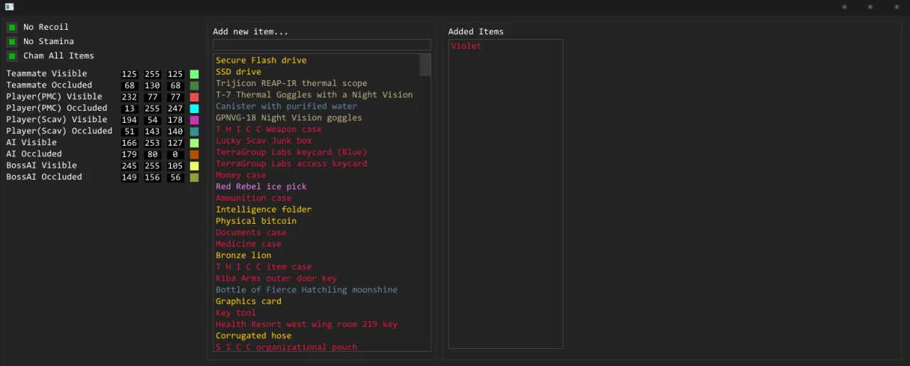
Task: Choose Red Rebel ice pick from list
Action: click(261, 186)
